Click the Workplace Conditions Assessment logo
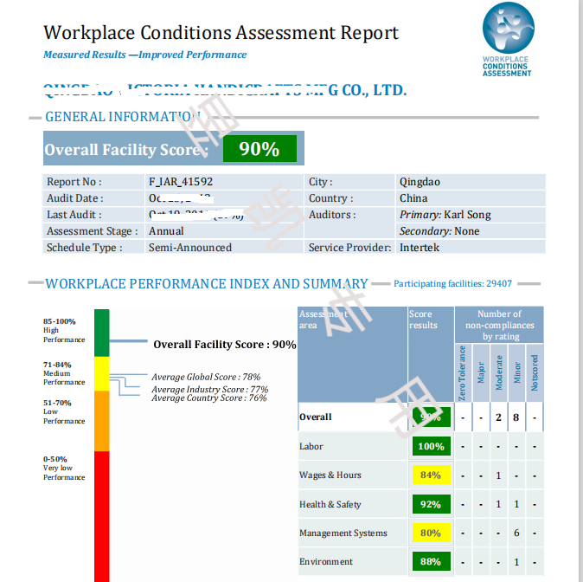The height and width of the screenshot is (582, 583). 508,40
